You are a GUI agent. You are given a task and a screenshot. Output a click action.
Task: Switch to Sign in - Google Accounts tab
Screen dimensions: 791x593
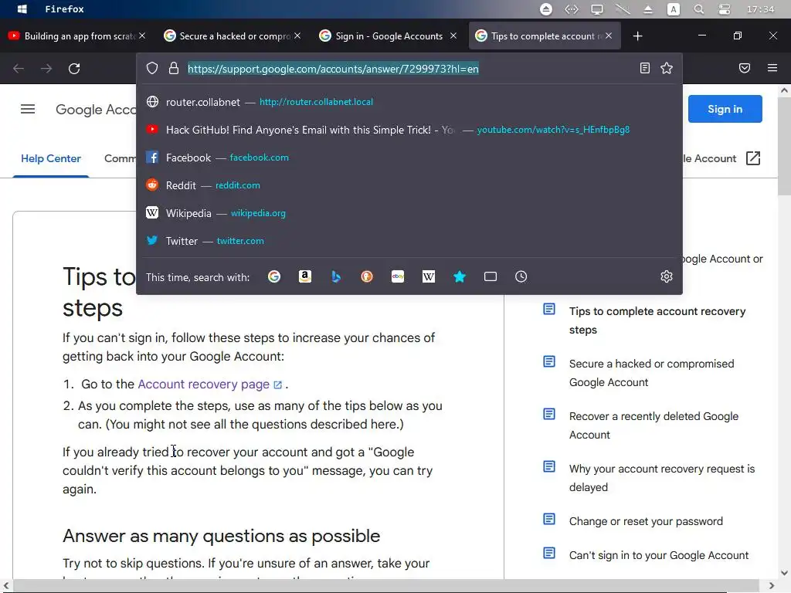[388, 36]
